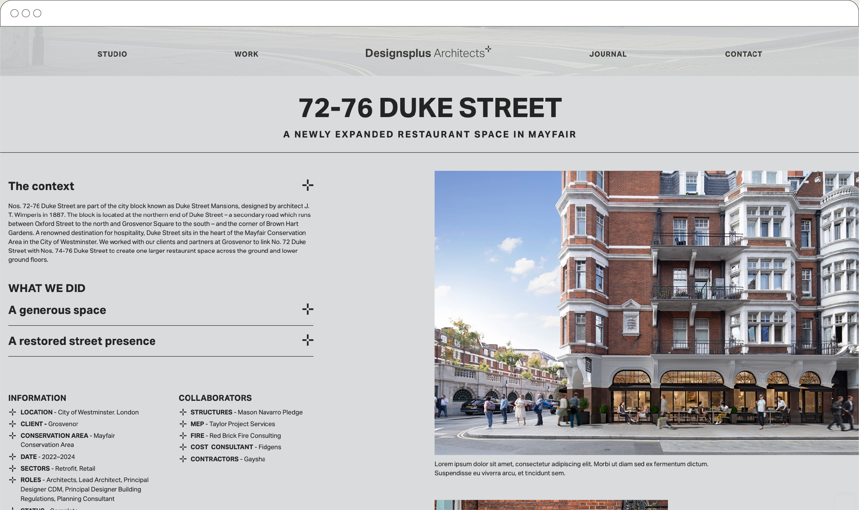Click A restored street presence heading

pos(82,341)
